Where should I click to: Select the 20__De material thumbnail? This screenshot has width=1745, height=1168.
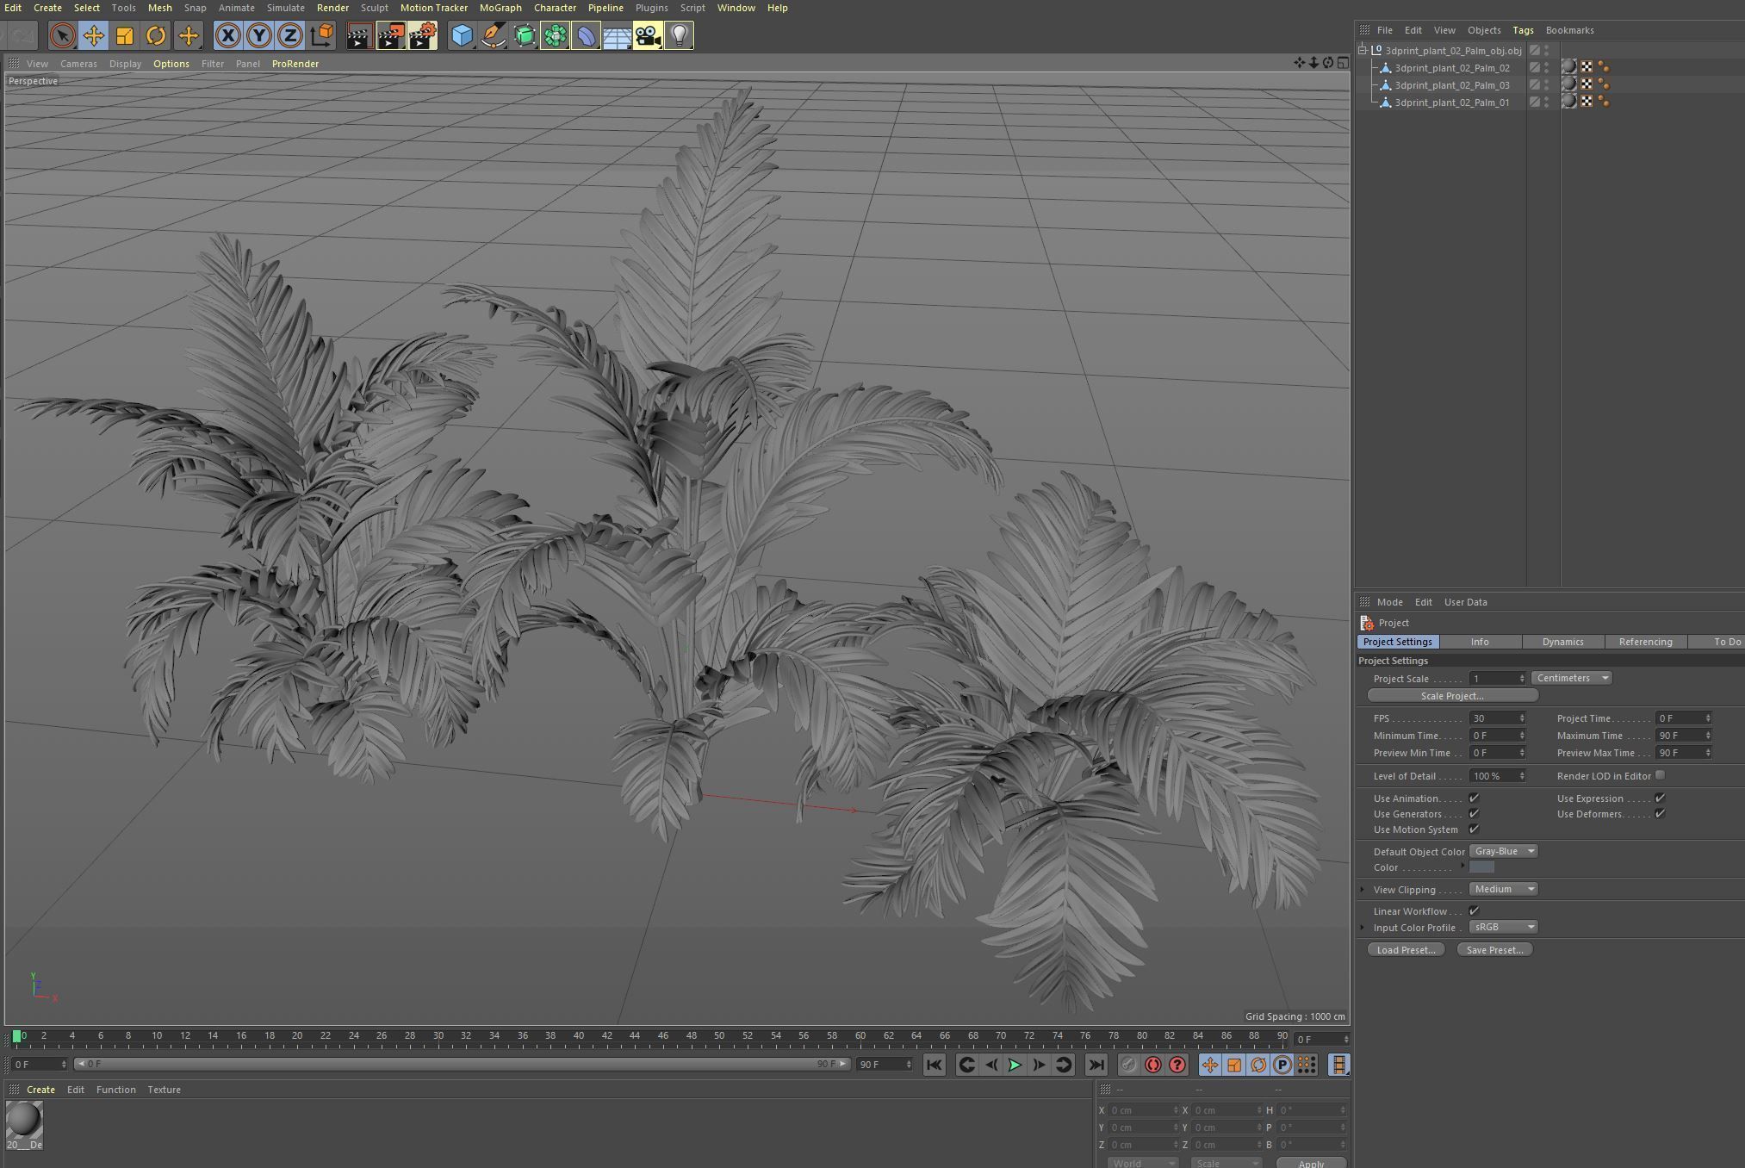pos(24,1125)
